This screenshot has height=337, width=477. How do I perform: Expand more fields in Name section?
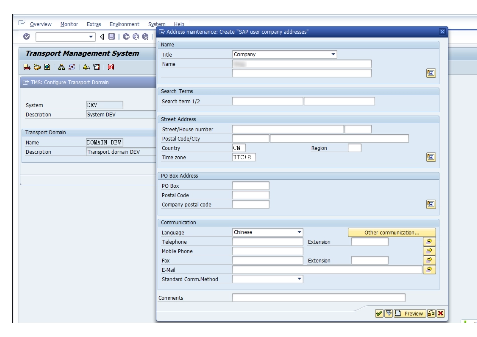point(430,73)
